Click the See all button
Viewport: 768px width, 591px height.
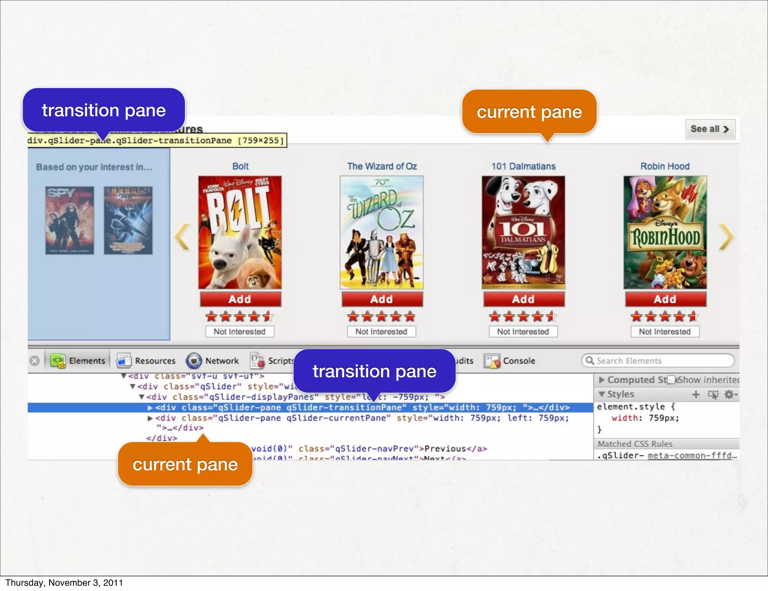click(710, 129)
